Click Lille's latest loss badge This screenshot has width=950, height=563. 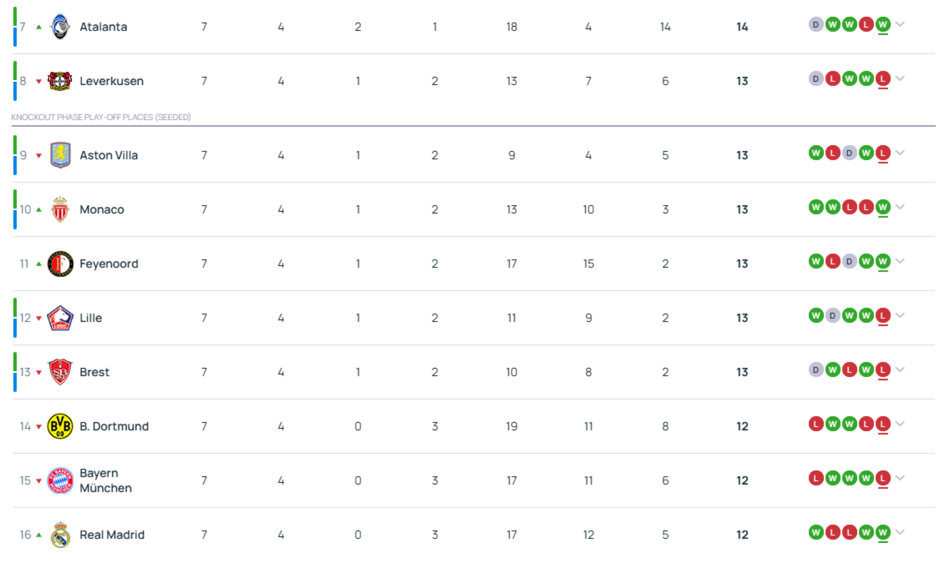pyautogui.click(x=883, y=315)
